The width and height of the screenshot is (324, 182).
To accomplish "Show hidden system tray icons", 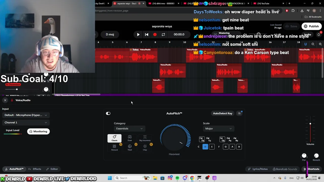I will 274,178.
